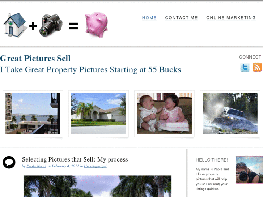This screenshot has height=197, width=263.
Task: Click Paola's profile photo with camera
Action: tap(249, 170)
